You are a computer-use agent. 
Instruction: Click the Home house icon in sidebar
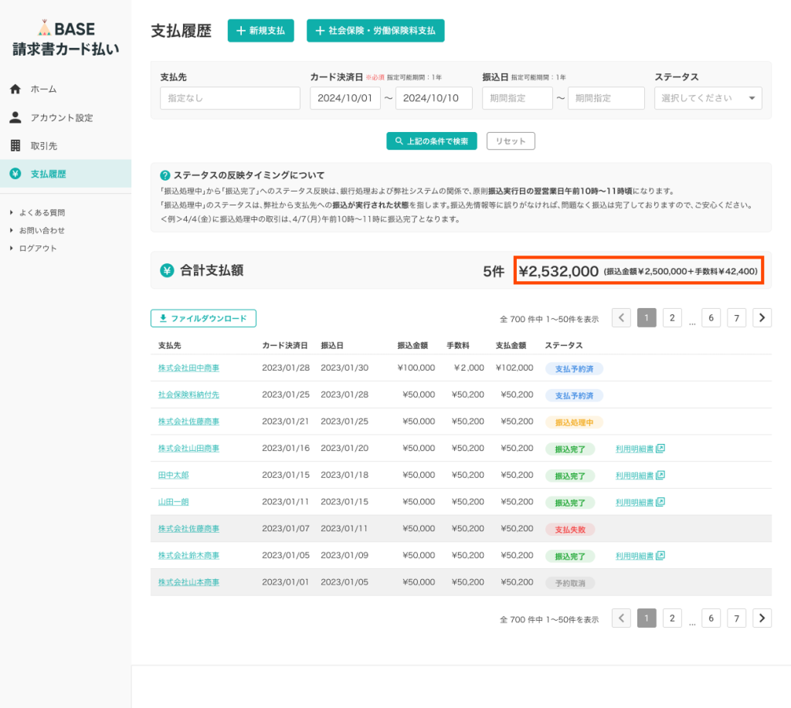pos(15,89)
